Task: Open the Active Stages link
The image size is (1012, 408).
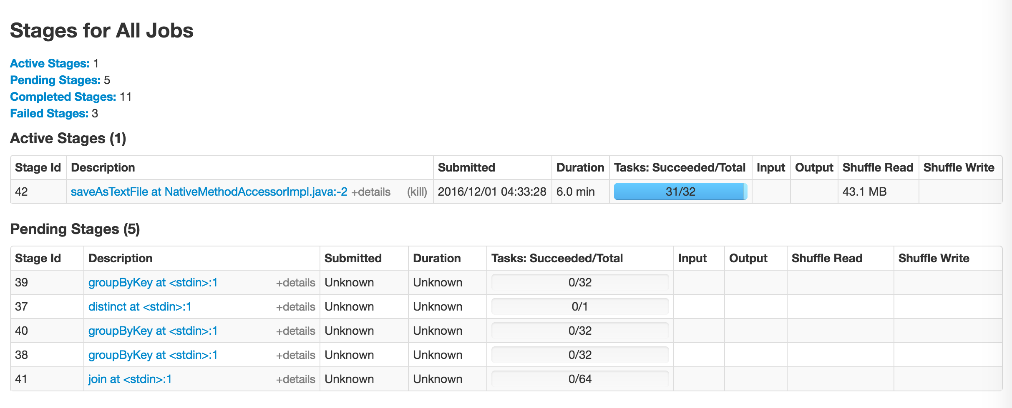Action: click(50, 63)
